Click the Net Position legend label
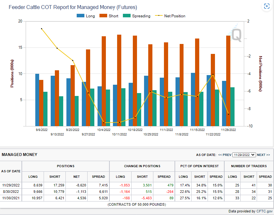The width and height of the screenshot is (274, 215). [x=175, y=16]
